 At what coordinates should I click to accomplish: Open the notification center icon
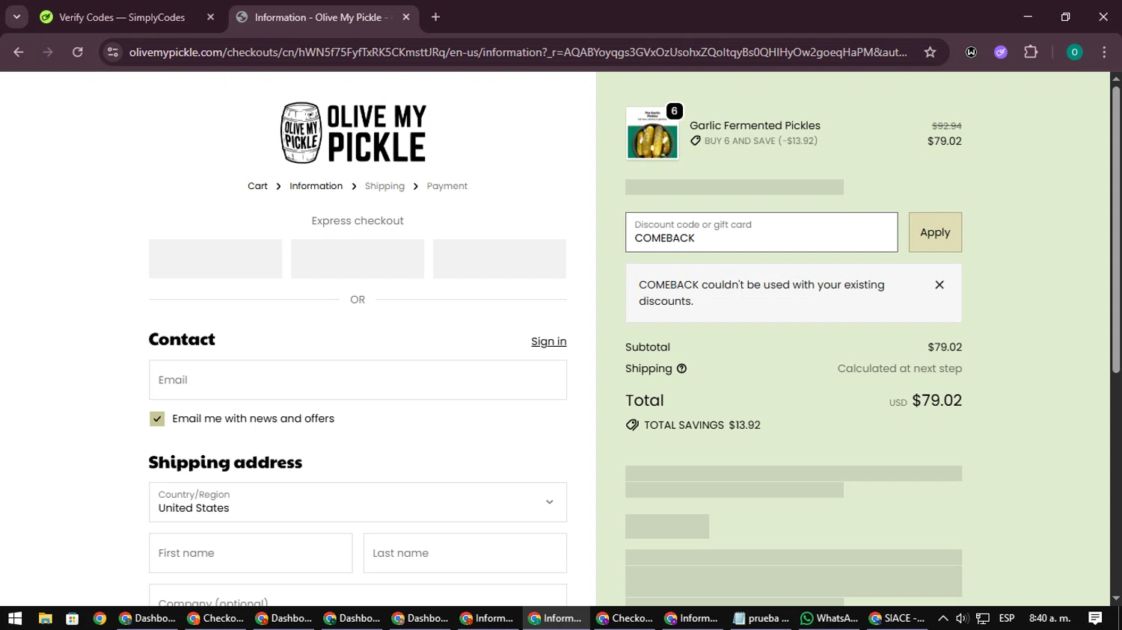(1095, 618)
